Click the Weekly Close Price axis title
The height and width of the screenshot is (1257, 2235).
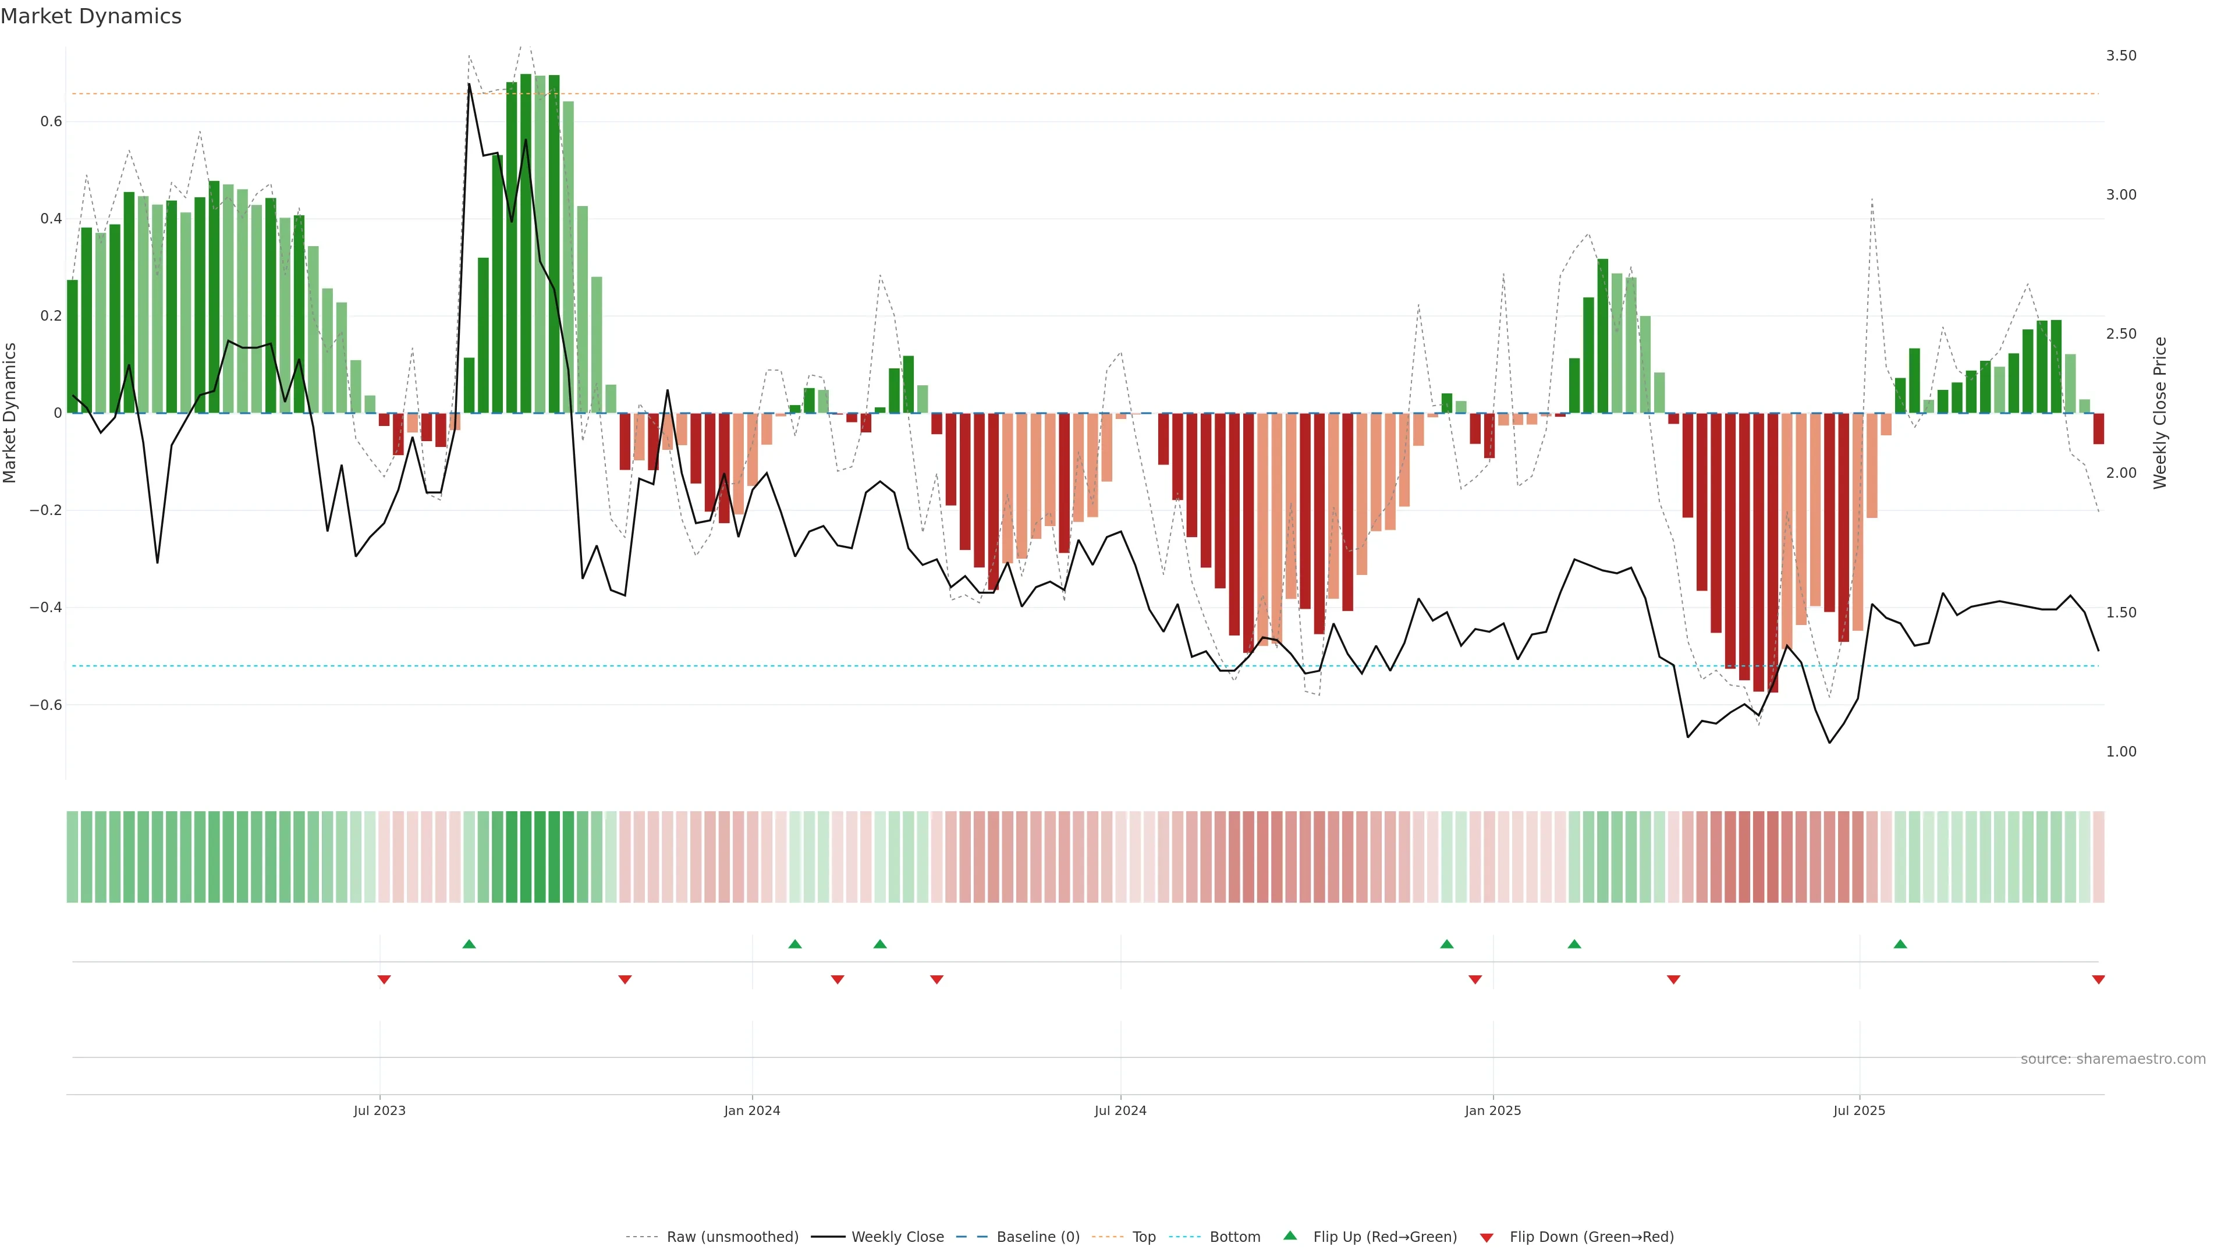[x=2159, y=413]
